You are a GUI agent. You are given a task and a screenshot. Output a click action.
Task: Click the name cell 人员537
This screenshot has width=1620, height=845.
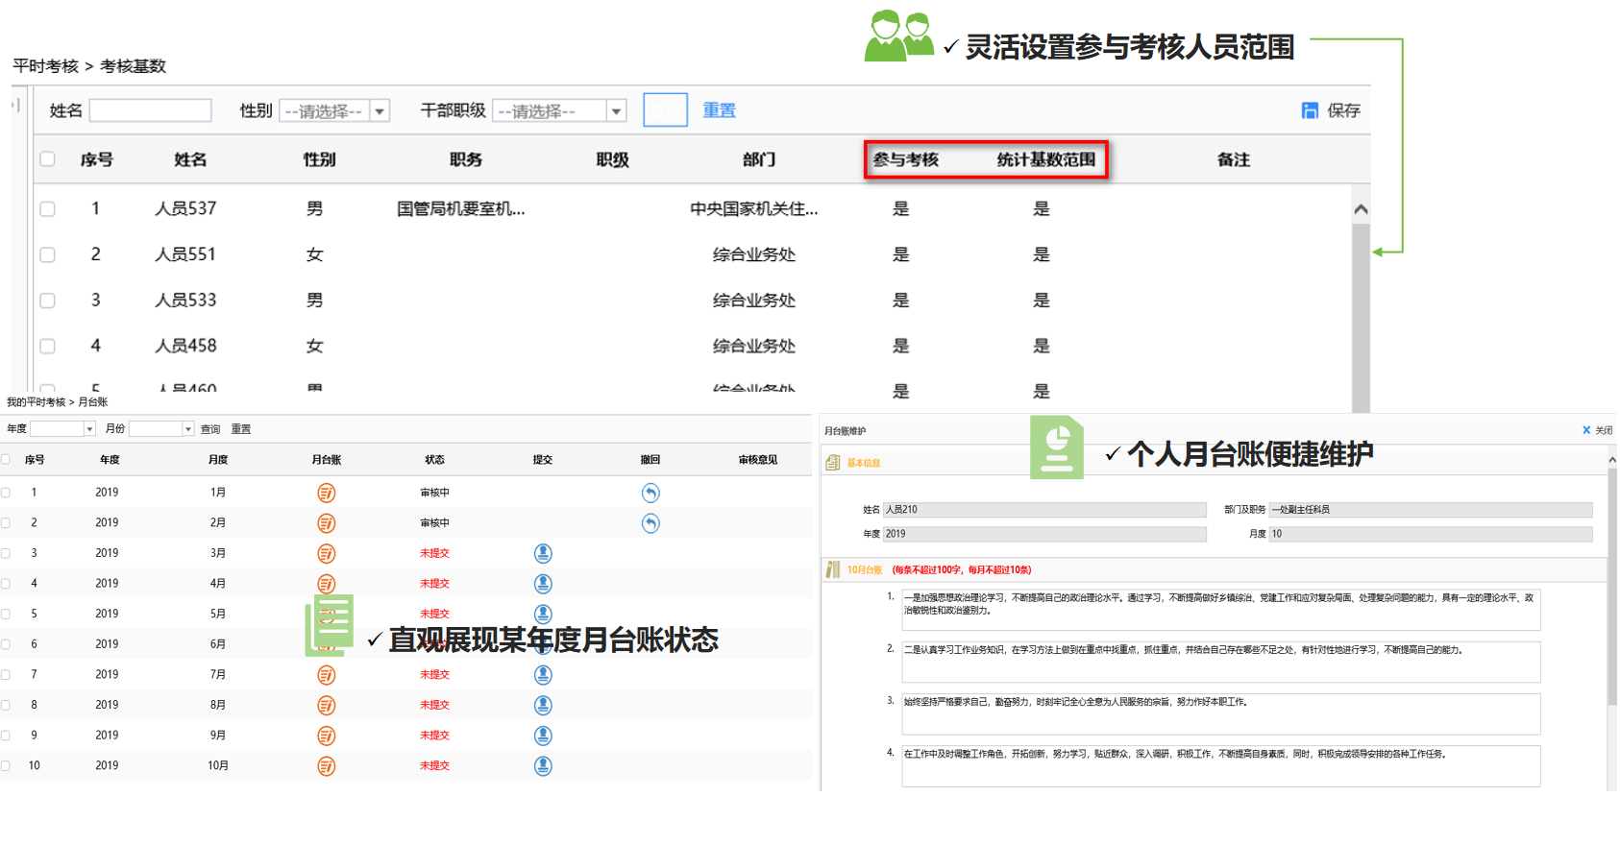point(185,208)
